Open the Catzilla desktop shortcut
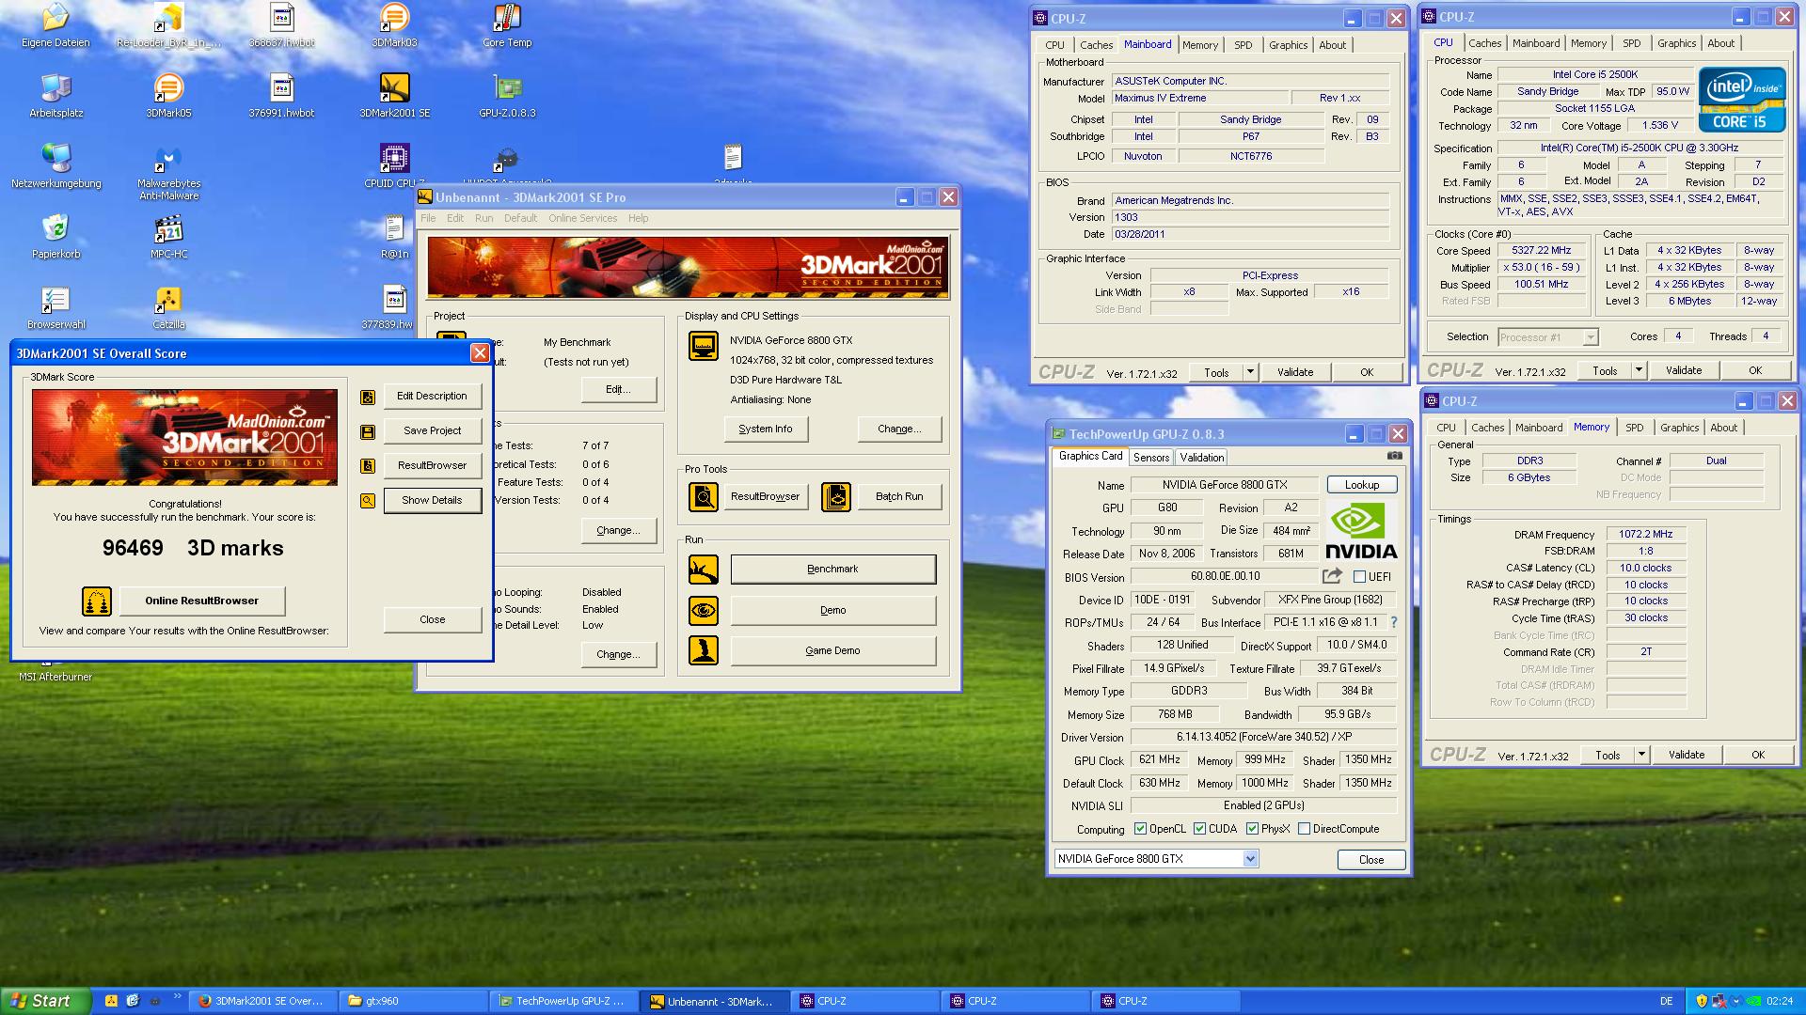Screen dimensions: 1806x1015 [x=168, y=306]
